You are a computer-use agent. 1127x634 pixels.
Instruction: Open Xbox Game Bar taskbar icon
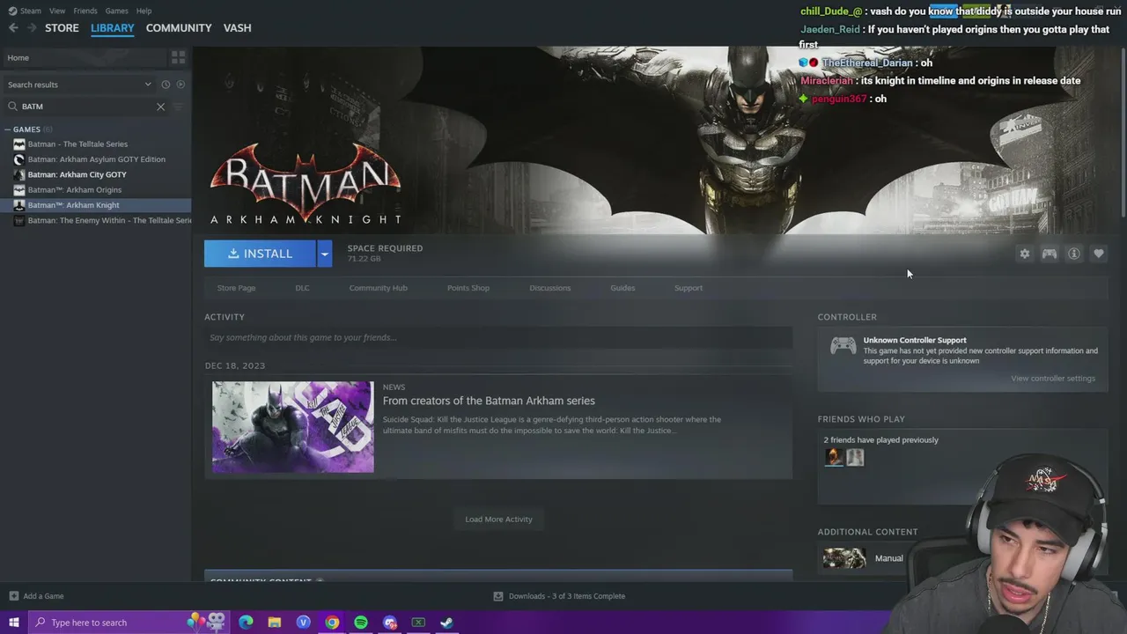coord(418,623)
